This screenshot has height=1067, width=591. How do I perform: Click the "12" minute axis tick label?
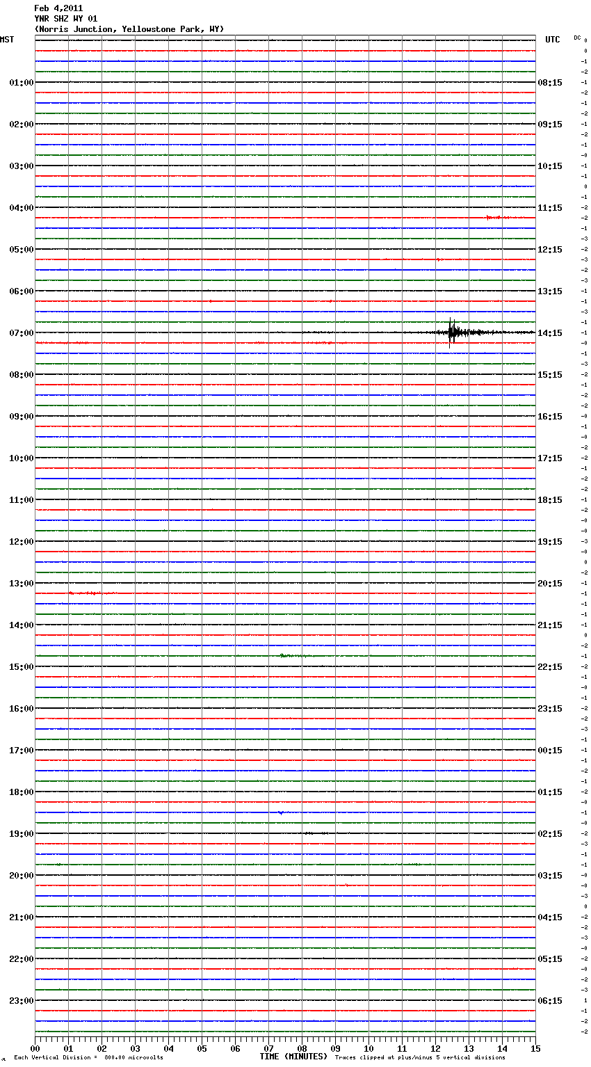pos(435,1048)
